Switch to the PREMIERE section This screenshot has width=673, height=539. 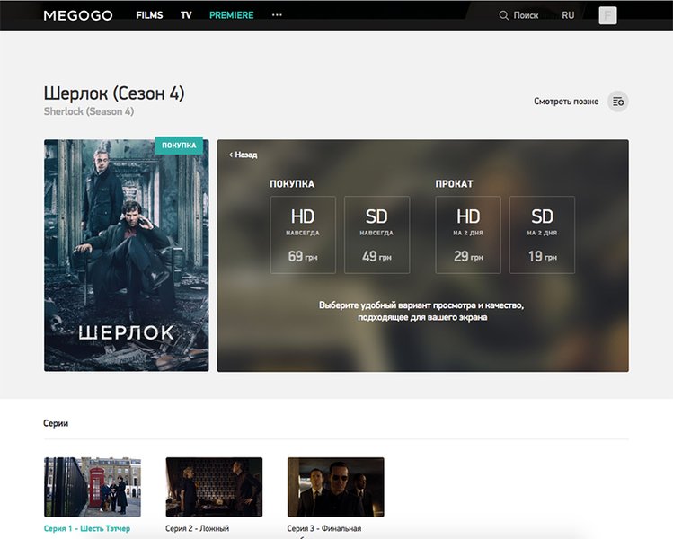[x=231, y=15]
